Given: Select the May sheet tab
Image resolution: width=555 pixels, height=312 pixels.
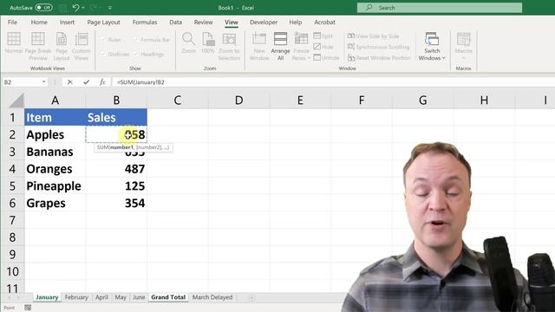Looking at the screenshot, I should 121,297.
